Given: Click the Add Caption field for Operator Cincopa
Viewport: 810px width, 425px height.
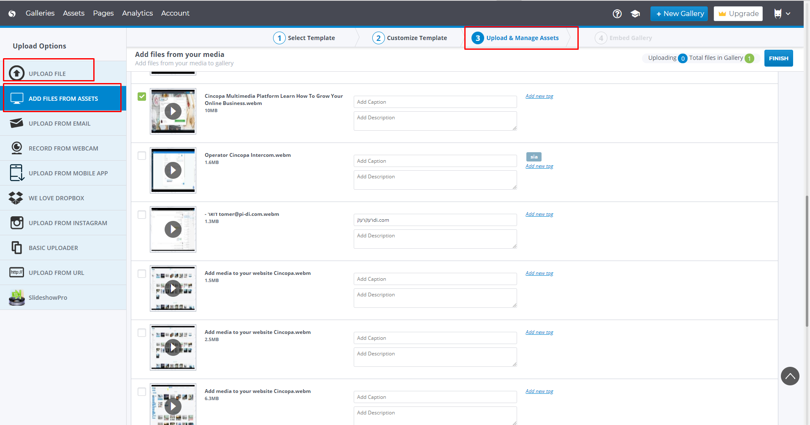Looking at the screenshot, I should [435, 161].
